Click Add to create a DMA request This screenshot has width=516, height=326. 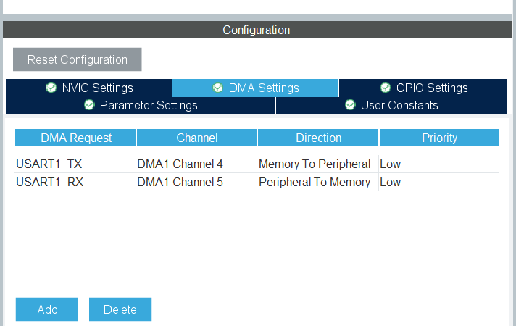point(47,309)
